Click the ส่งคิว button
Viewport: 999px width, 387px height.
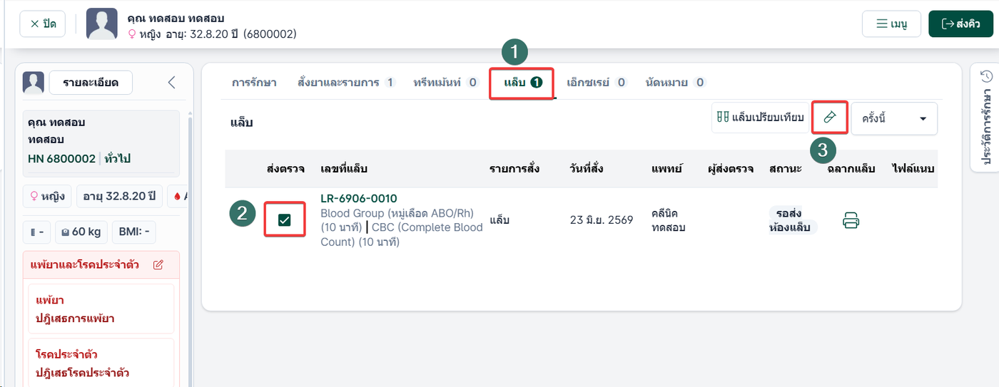(x=960, y=24)
